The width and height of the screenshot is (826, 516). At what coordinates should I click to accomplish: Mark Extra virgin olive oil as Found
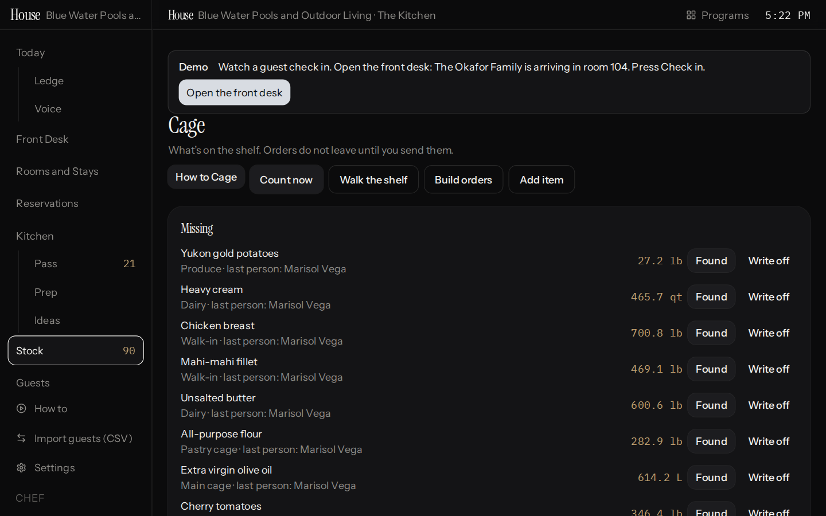point(711,478)
